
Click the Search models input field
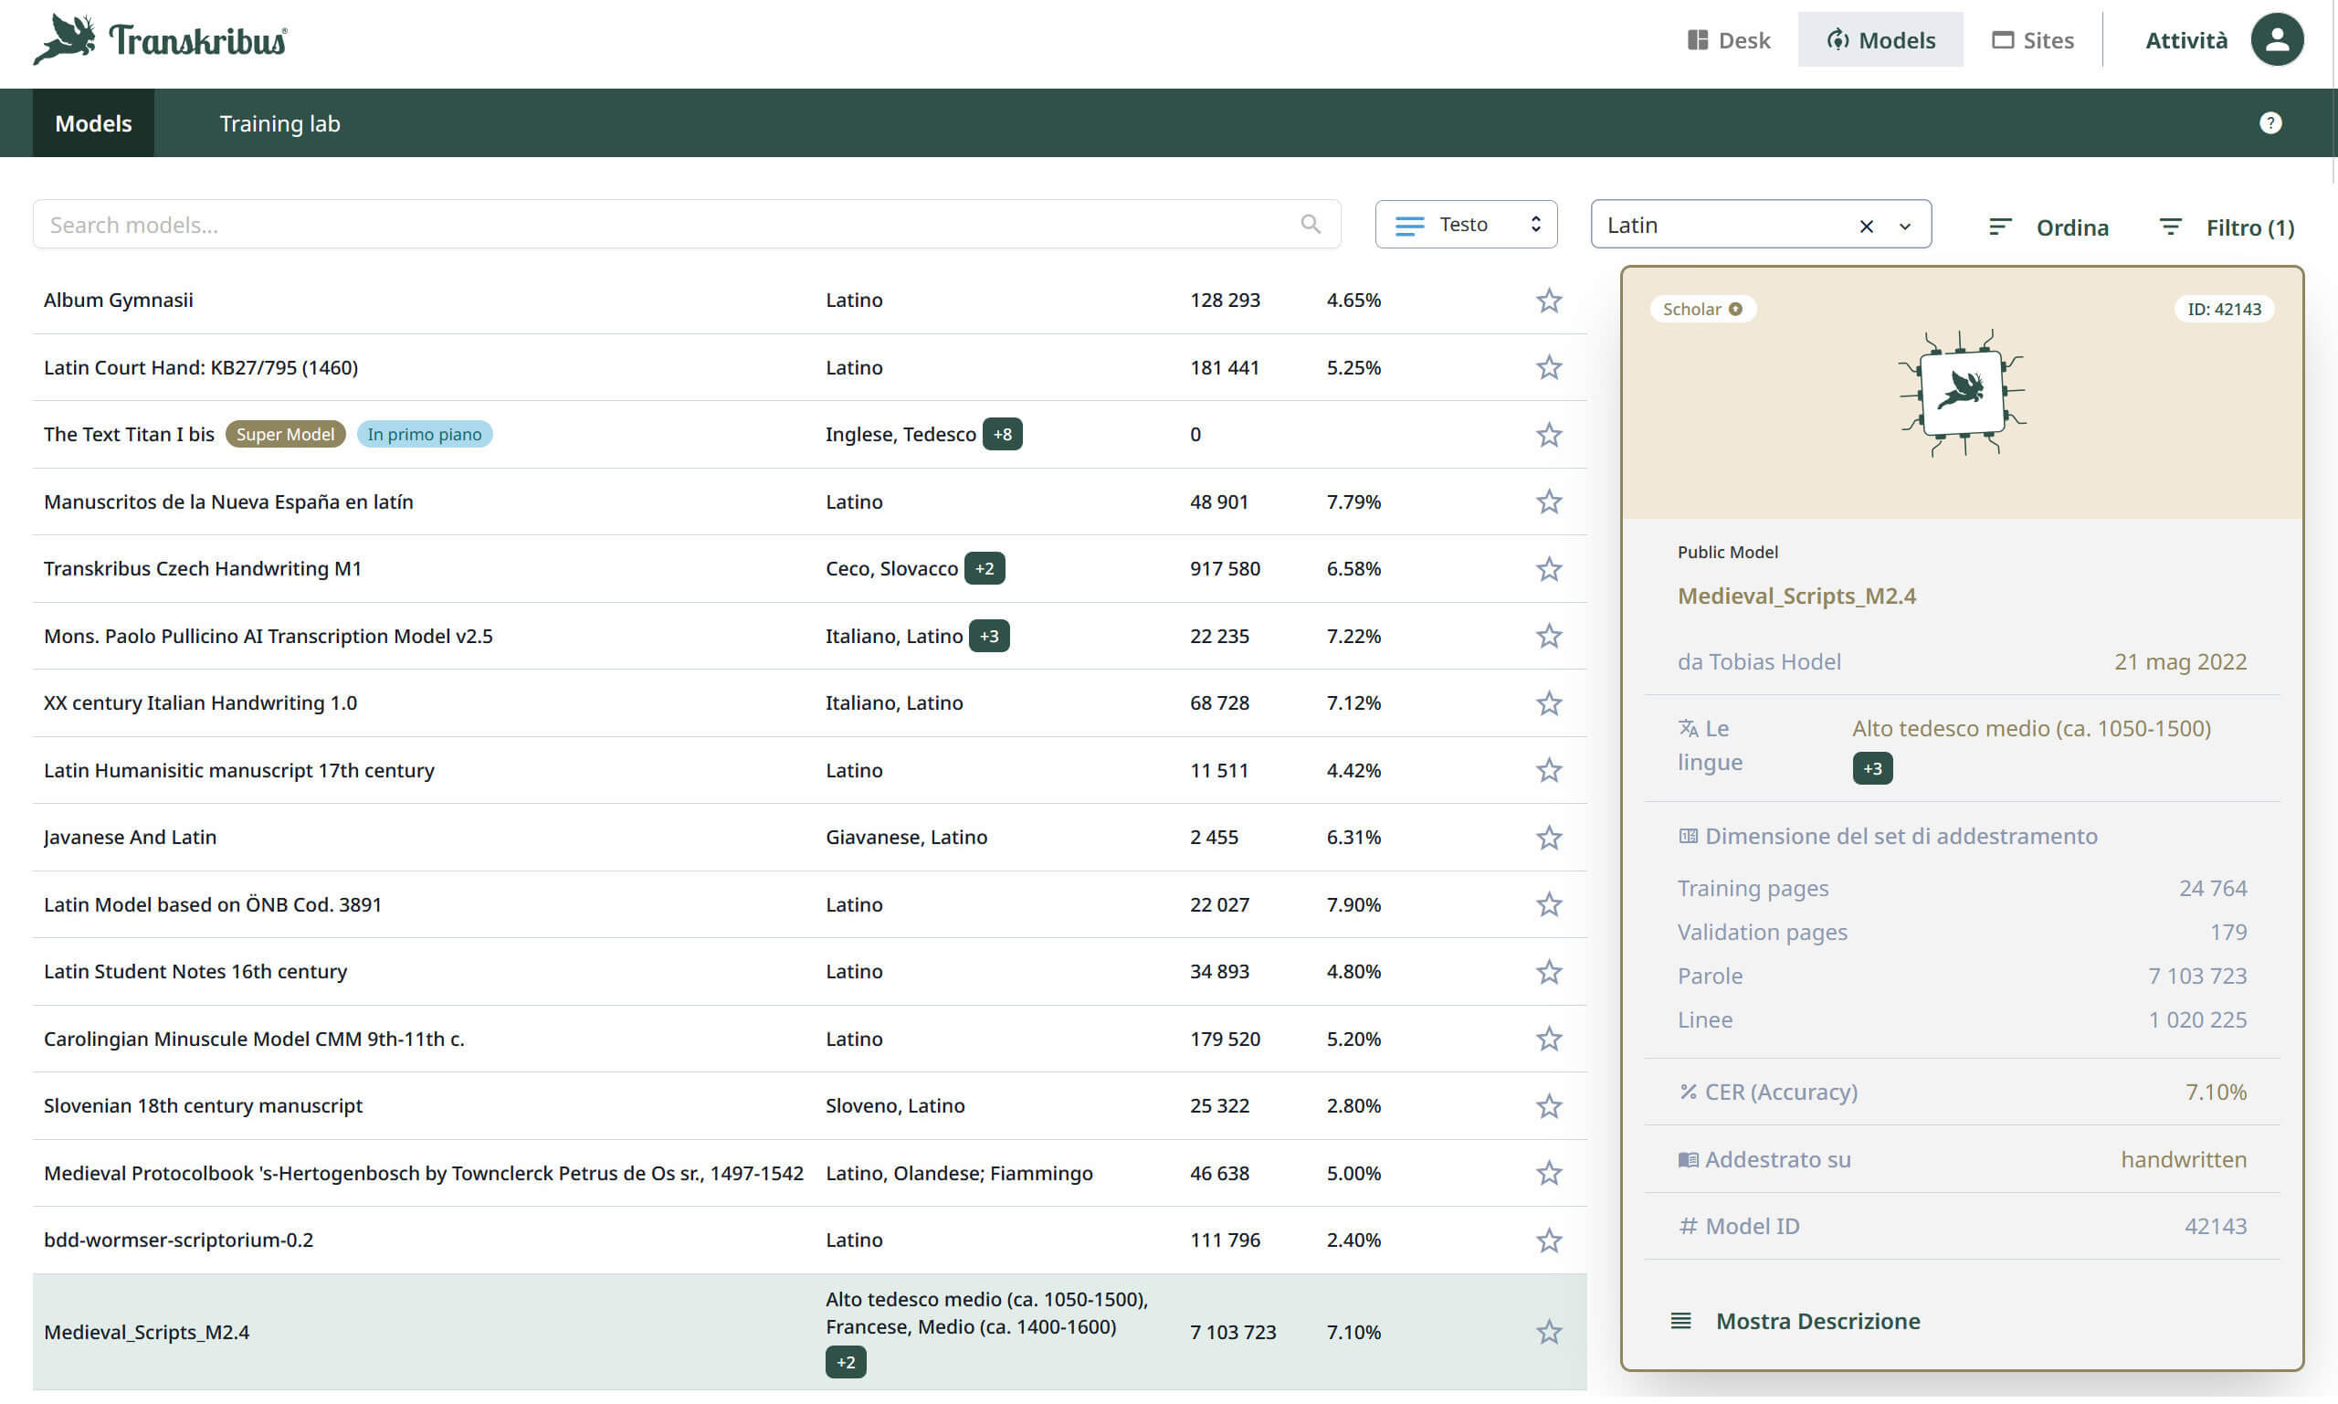pos(662,224)
